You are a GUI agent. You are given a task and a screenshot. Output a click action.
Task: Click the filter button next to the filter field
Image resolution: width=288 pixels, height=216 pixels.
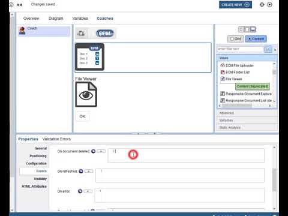pyautogui.click(x=268, y=49)
